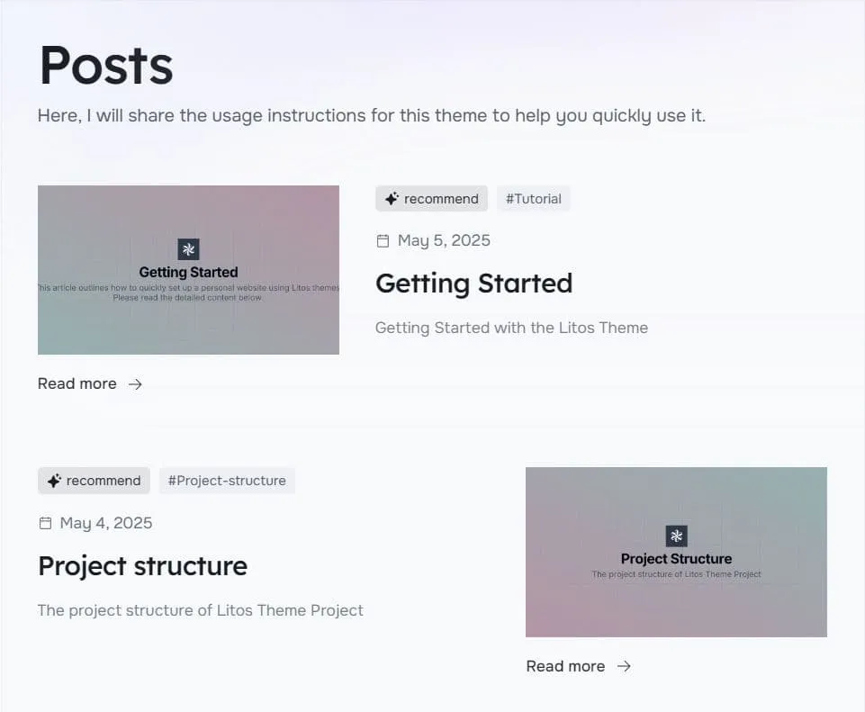865x712 pixels.
Task: Filter posts by the #Tutorial tag
Action: [x=533, y=199]
